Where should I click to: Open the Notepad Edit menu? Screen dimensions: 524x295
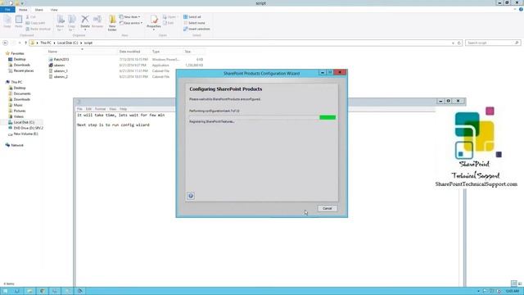pyautogui.click(x=88, y=109)
